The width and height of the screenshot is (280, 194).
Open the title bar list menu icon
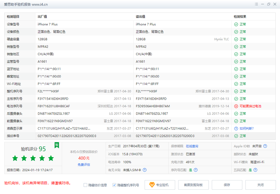256,4
